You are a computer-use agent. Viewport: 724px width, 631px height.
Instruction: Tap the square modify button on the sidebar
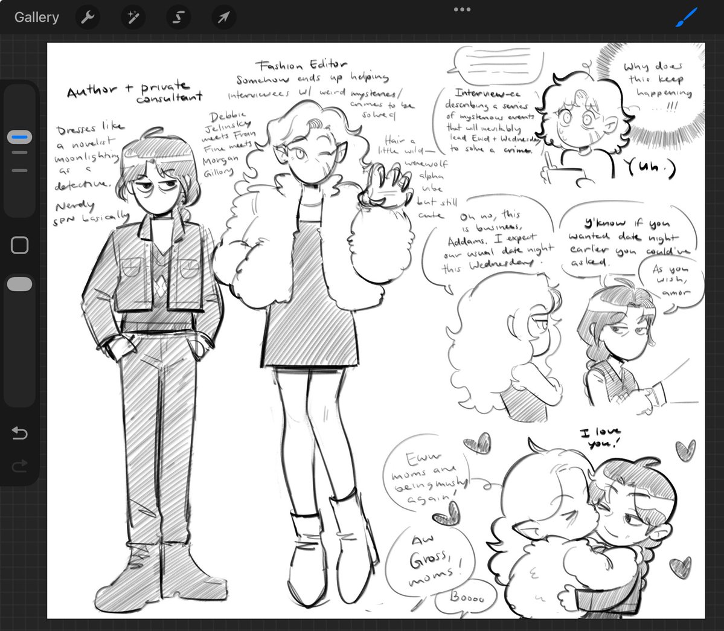[19, 245]
